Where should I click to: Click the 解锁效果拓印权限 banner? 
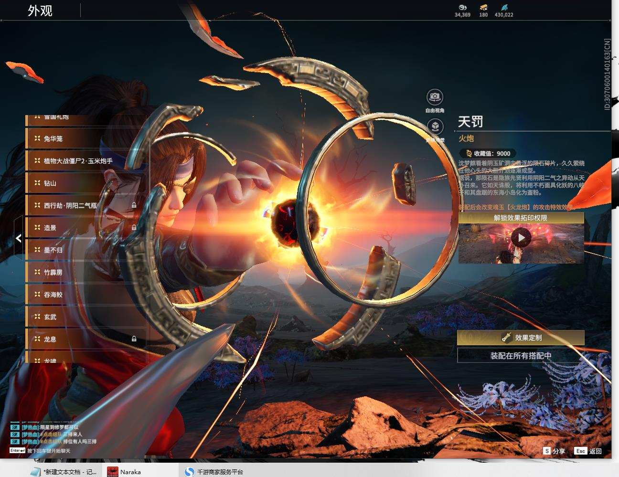click(x=521, y=218)
